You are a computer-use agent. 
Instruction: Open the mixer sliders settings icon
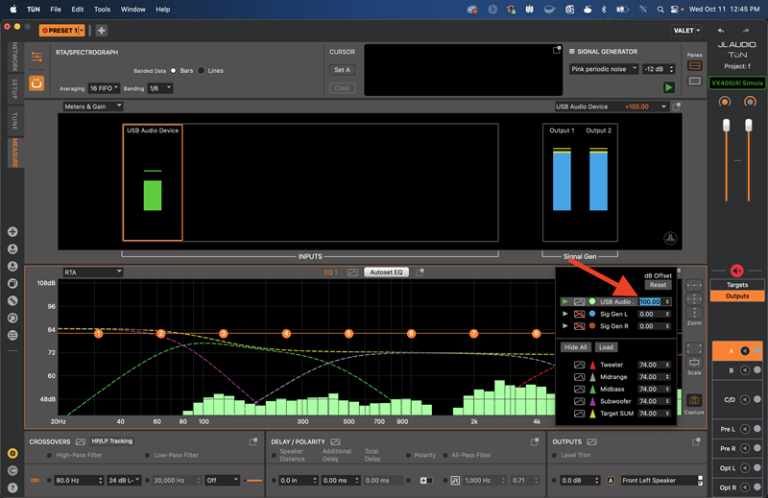(36, 57)
